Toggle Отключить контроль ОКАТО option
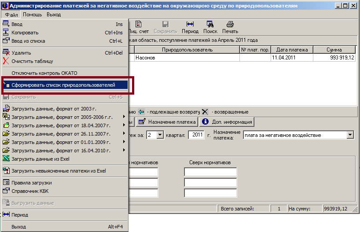Viewport: 360px width, 232px height. pyautogui.click(x=44, y=73)
